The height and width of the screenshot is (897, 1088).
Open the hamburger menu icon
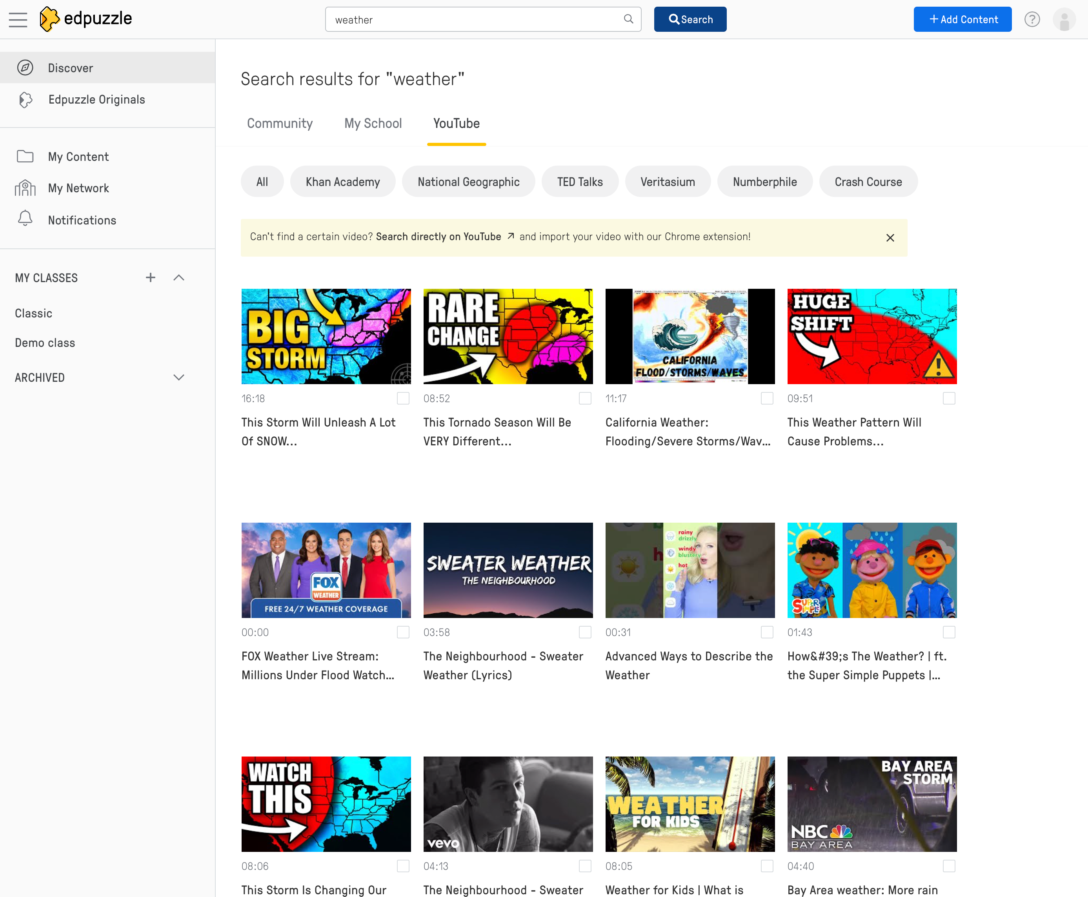click(x=18, y=20)
